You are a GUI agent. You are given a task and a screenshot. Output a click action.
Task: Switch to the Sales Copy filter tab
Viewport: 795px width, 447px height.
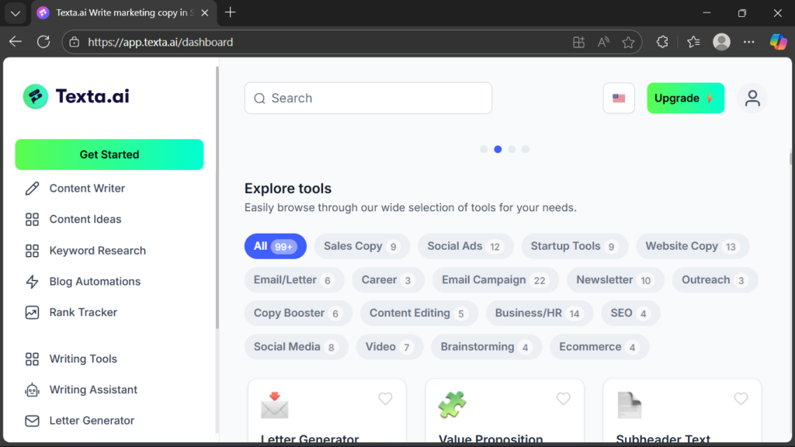pyautogui.click(x=362, y=246)
